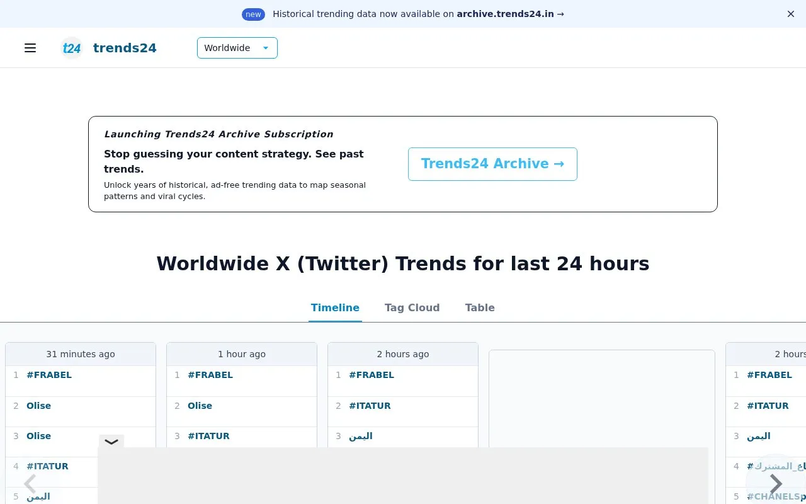The width and height of the screenshot is (806, 504).
Task: Go to previous timeline column arrow
Action: tap(30, 484)
